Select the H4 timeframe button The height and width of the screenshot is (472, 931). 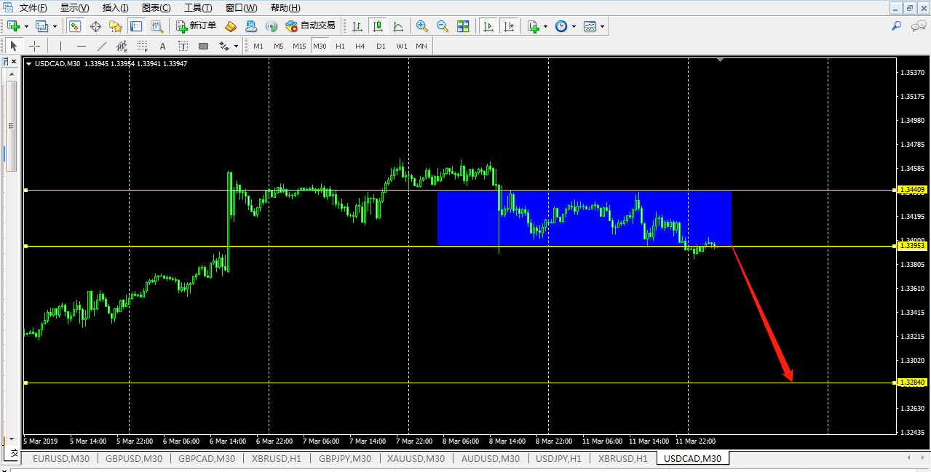tap(360, 46)
